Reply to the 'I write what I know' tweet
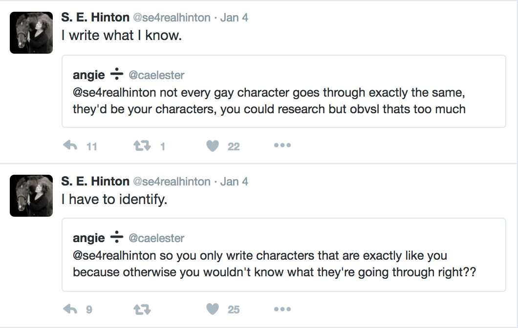518x328 pixels. coord(71,146)
